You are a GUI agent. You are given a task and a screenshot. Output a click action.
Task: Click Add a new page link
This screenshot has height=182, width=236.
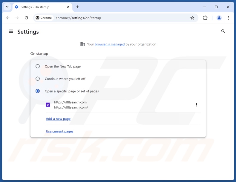tap(58, 119)
